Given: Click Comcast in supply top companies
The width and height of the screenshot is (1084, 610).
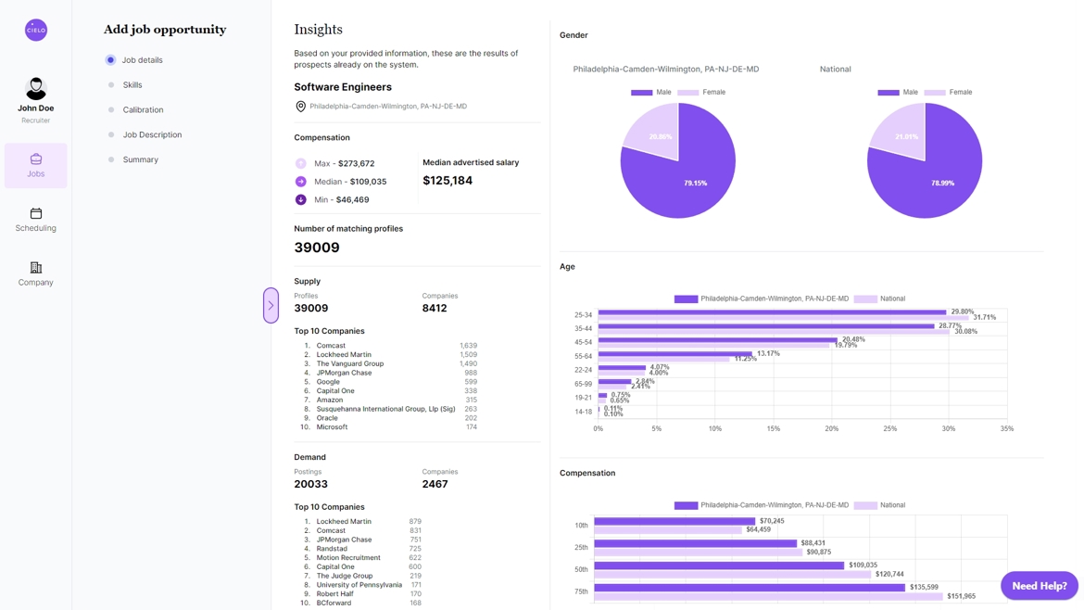Looking at the screenshot, I should point(331,346).
